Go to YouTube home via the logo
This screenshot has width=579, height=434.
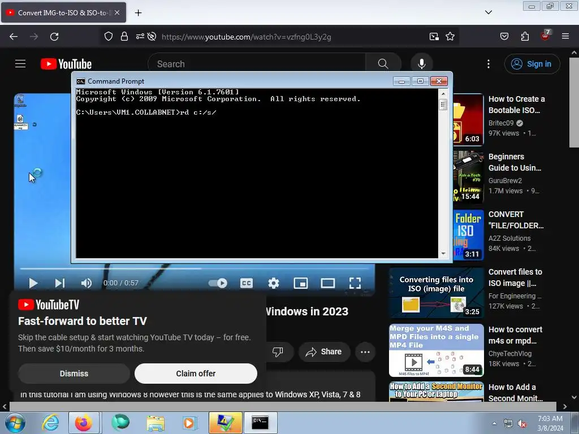[x=66, y=64]
